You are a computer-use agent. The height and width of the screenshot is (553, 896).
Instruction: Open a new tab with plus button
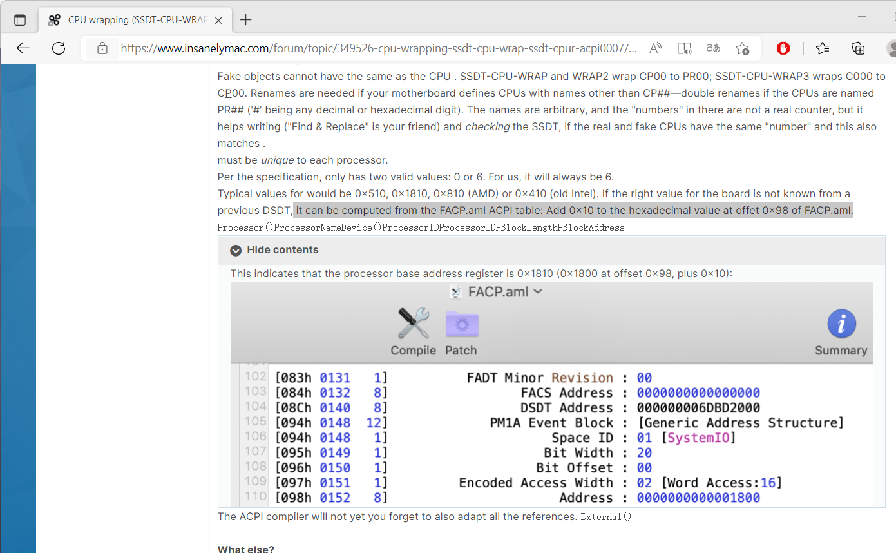tap(245, 20)
